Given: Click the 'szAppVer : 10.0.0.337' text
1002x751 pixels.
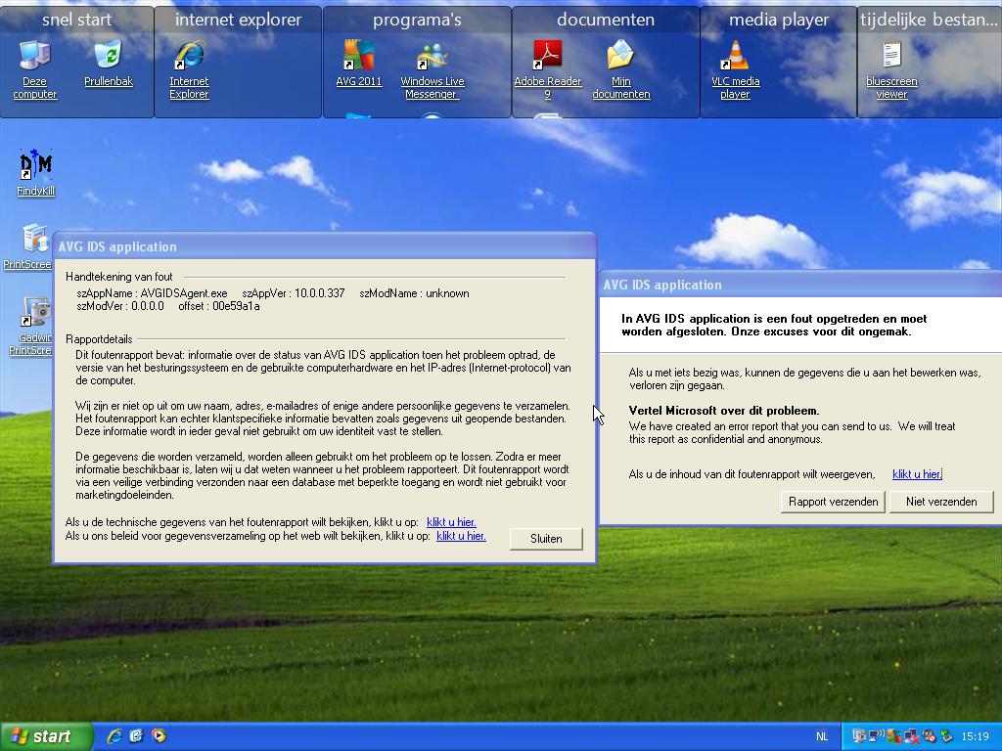Looking at the screenshot, I should (x=294, y=293).
